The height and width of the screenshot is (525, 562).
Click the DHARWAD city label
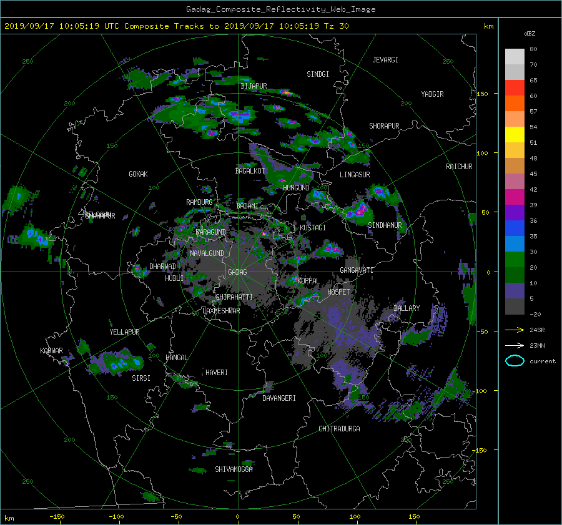click(x=162, y=267)
